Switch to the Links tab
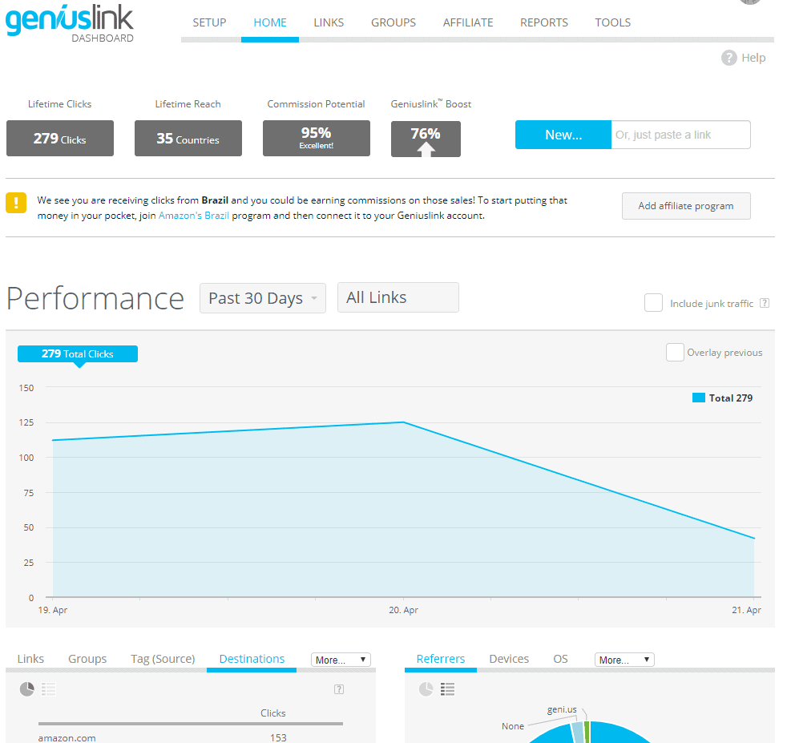 tap(30, 659)
